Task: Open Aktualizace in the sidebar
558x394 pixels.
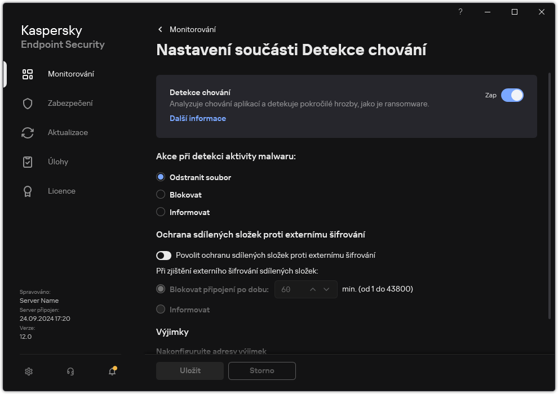Action: point(27,132)
